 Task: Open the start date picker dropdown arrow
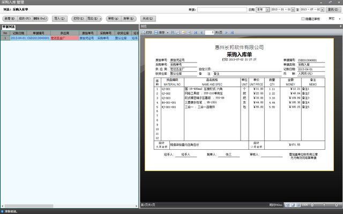(293, 10)
